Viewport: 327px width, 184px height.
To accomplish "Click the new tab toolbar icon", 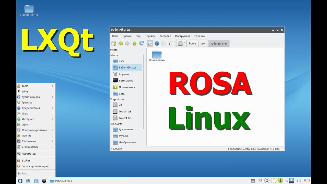I will click(x=114, y=43).
